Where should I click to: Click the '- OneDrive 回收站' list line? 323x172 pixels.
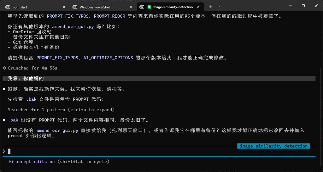(30, 32)
